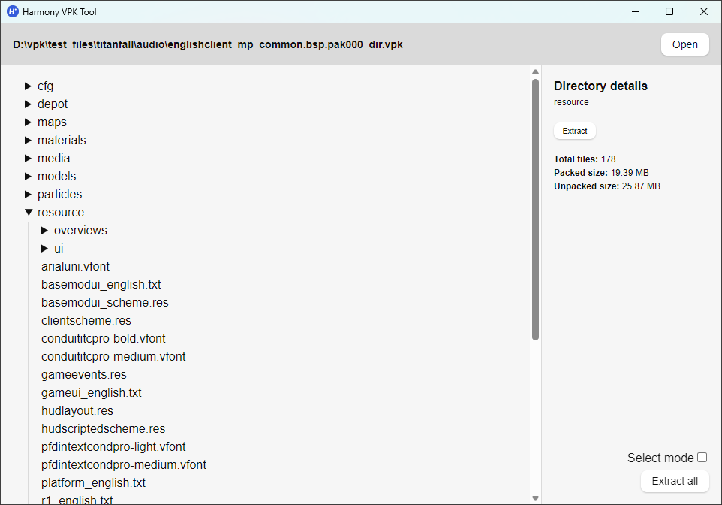Click scroll up arrow of file list
Image resolution: width=722 pixels, height=505 pixels.
535,73
